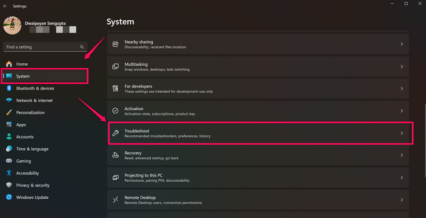The height and width of the screenshot is (218, 426).
Task: Open Privacy & security settings
Action: (32, 185)
